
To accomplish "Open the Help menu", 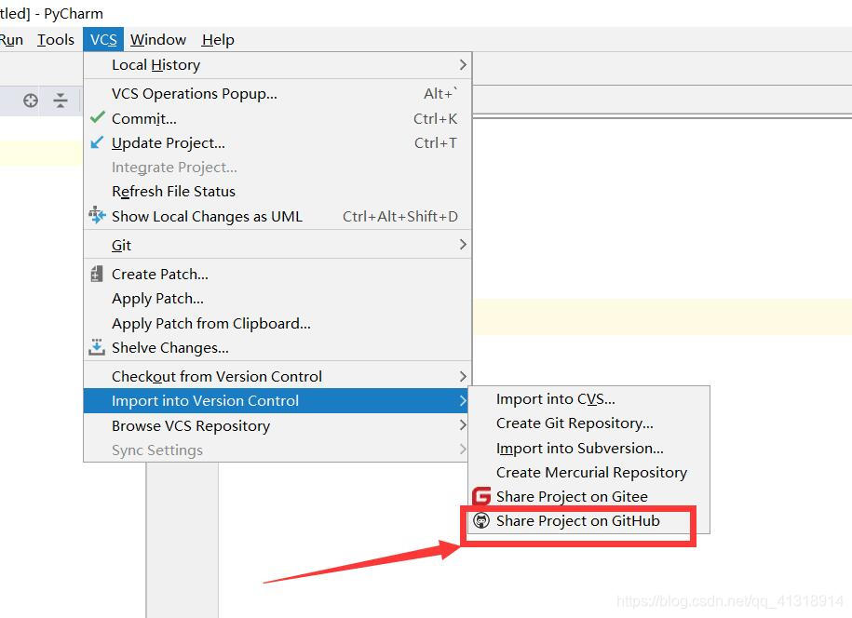I will pyautogui.click(x=218, y=40).
